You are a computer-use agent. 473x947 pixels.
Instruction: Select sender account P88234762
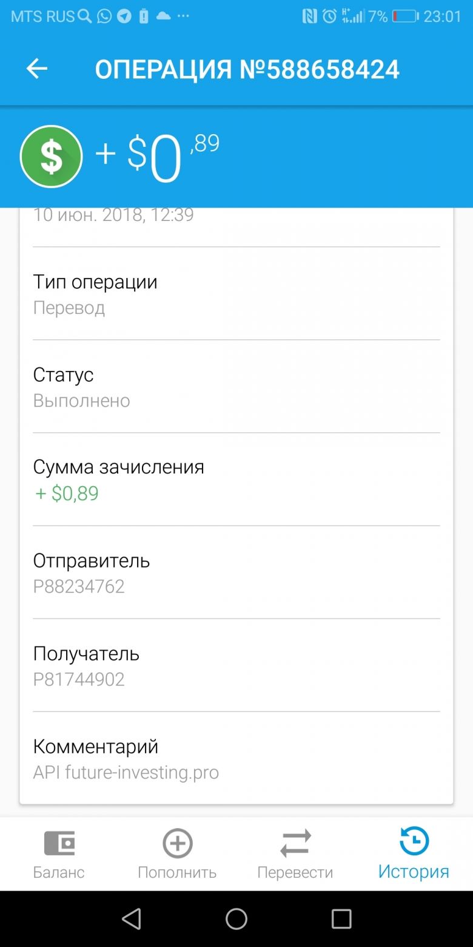(79, 586)
